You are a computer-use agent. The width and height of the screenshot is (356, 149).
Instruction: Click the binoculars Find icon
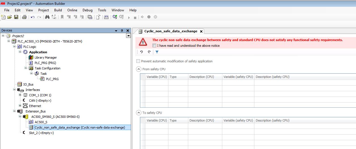click(x=47, y=17)
